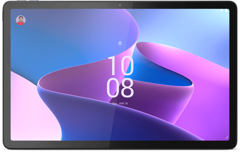The width and height of the screenshot is (240, 152).
Task: Click the digit 1 of the clock hour
Action: pyautogui.click(x=113, y=66)
